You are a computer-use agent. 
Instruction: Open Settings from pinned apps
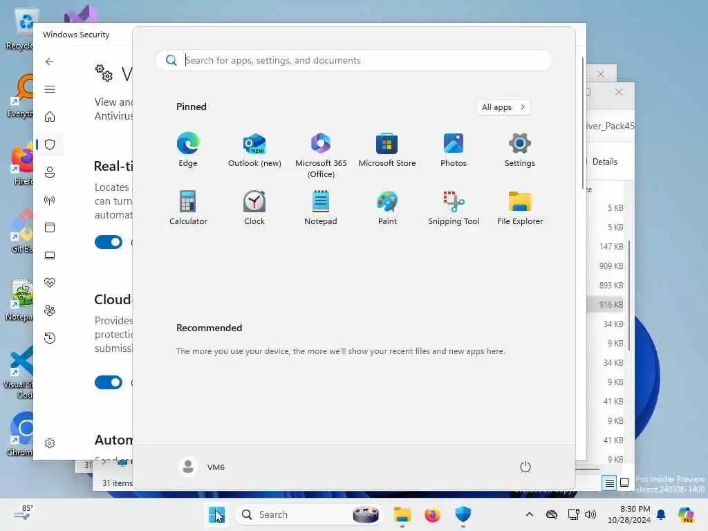[x=520, y=150]
